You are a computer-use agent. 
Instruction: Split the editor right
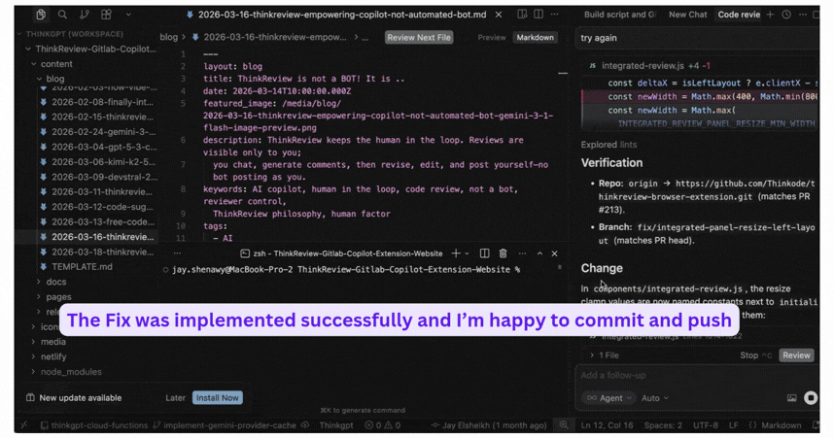point(539,15)
